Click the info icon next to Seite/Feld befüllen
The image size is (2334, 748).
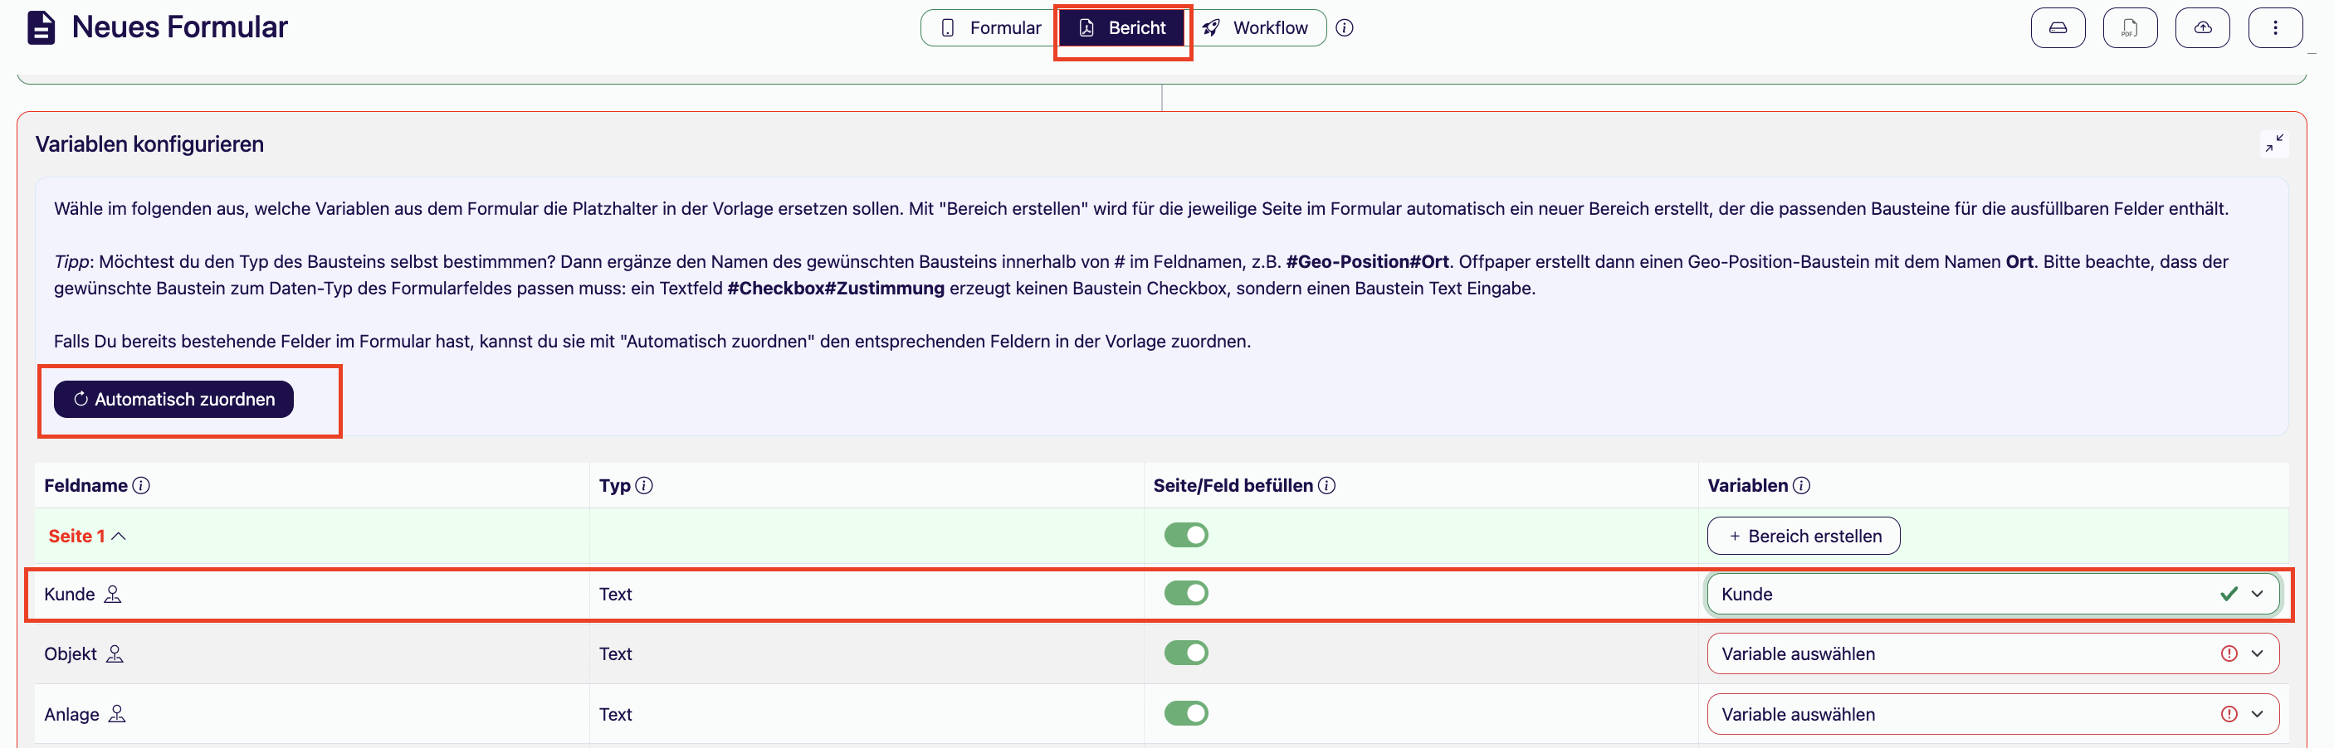tap(1326, 485)
